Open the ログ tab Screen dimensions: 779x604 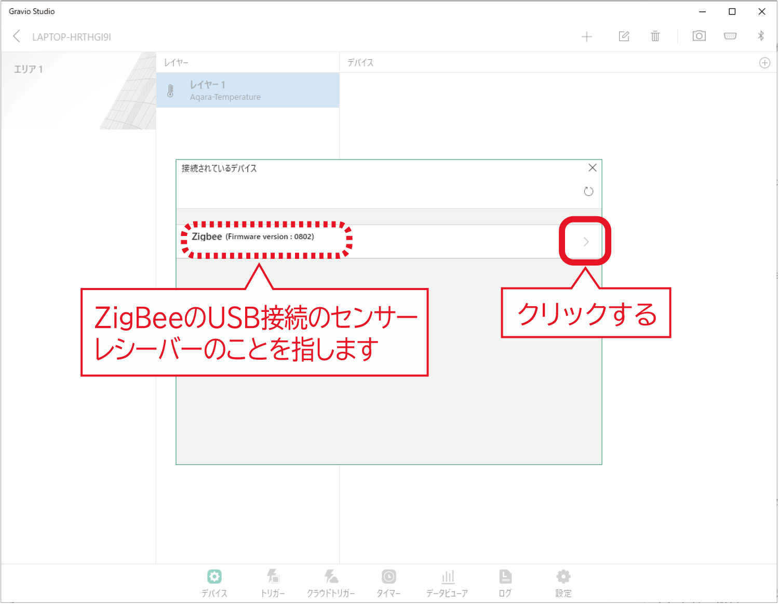tap(505, 583)
